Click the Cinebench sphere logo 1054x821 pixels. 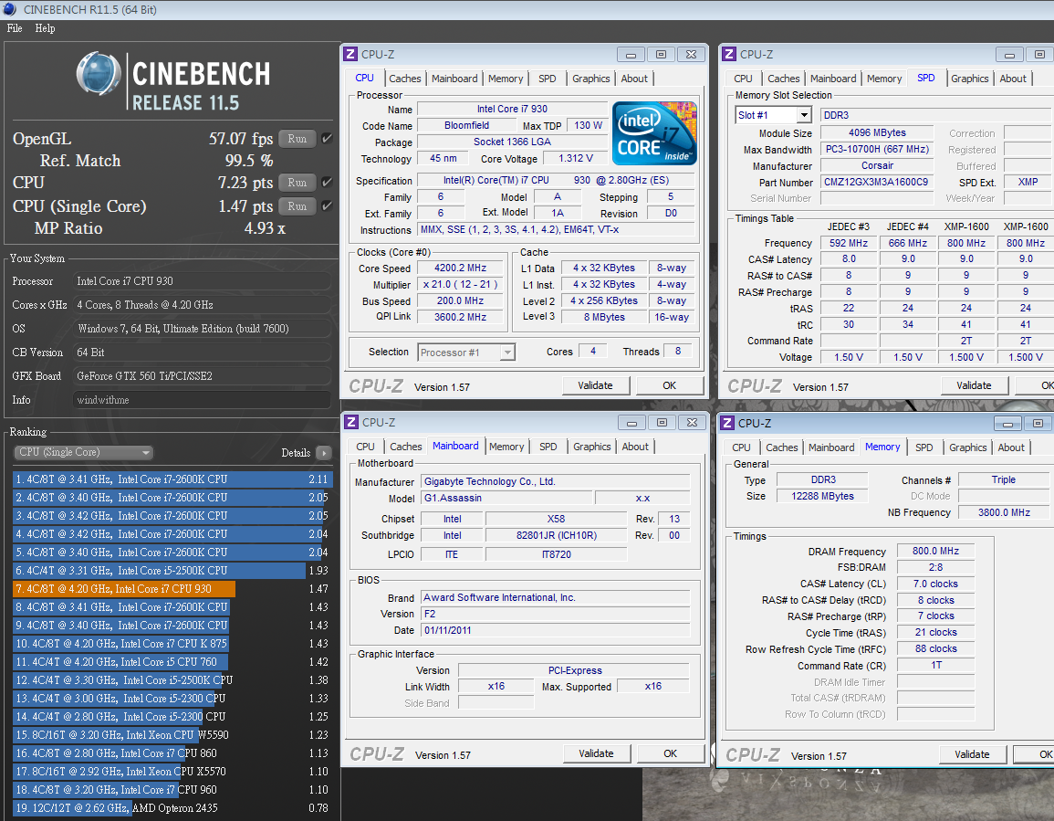tap(99, 73)
